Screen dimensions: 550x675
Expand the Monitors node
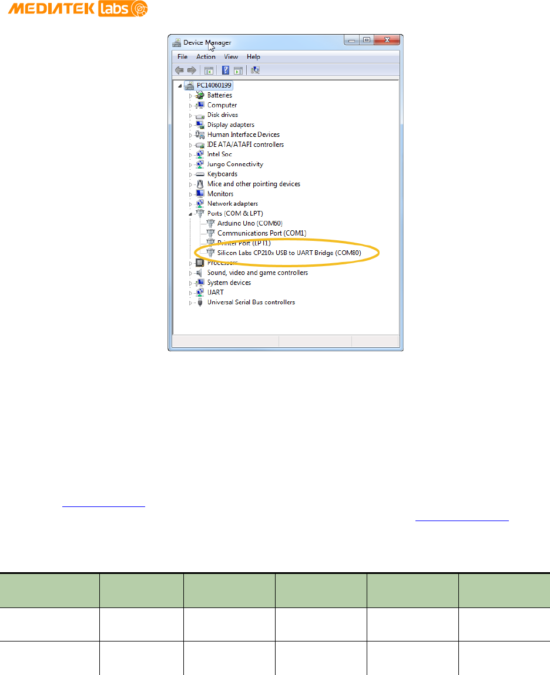(190, 194)
